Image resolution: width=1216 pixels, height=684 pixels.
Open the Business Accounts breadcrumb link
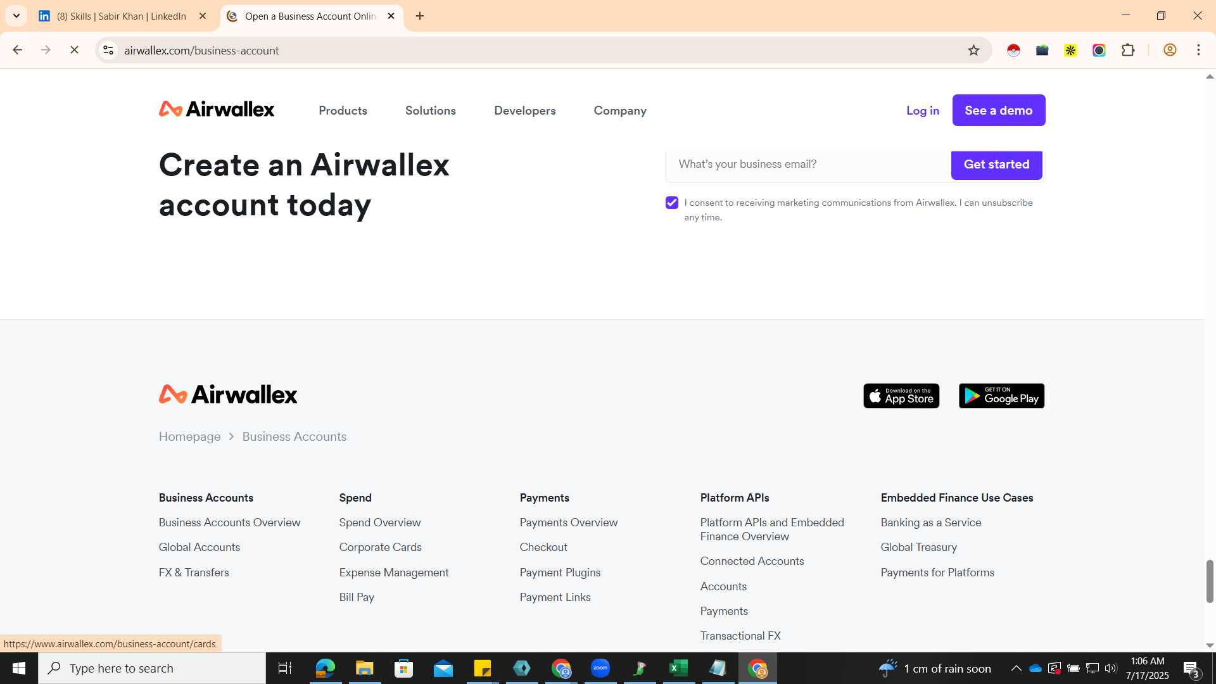294,436
